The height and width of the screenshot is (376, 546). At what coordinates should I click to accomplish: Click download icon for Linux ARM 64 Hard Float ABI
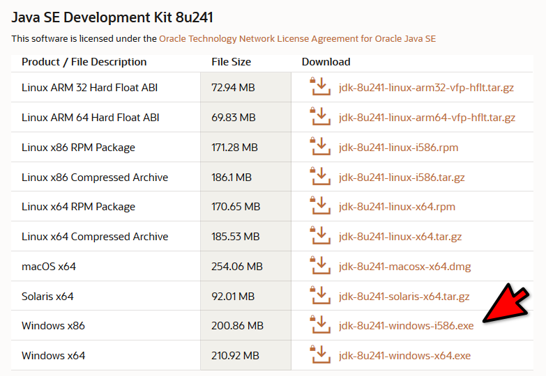[x=320, y=116]
